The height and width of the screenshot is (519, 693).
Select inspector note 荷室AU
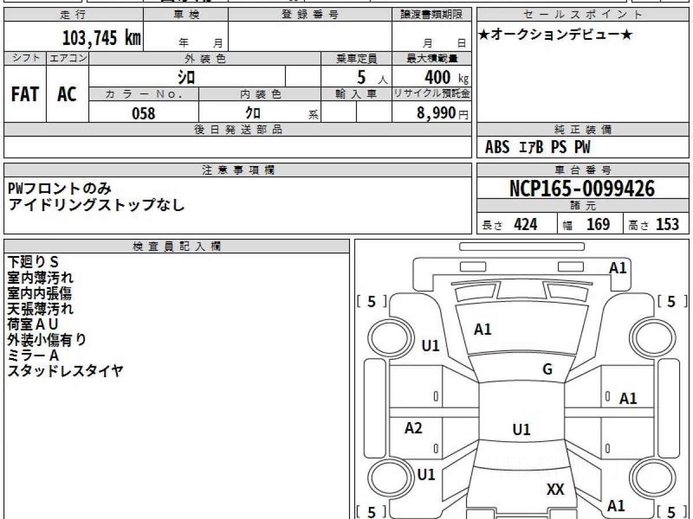(x=33, y=325)
